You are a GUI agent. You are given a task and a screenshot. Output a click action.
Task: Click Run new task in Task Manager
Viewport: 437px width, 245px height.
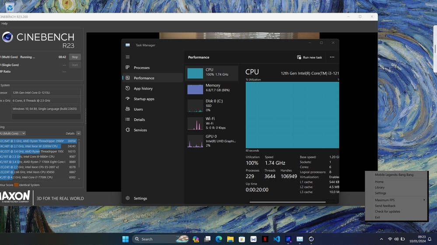tap(309, 57)
